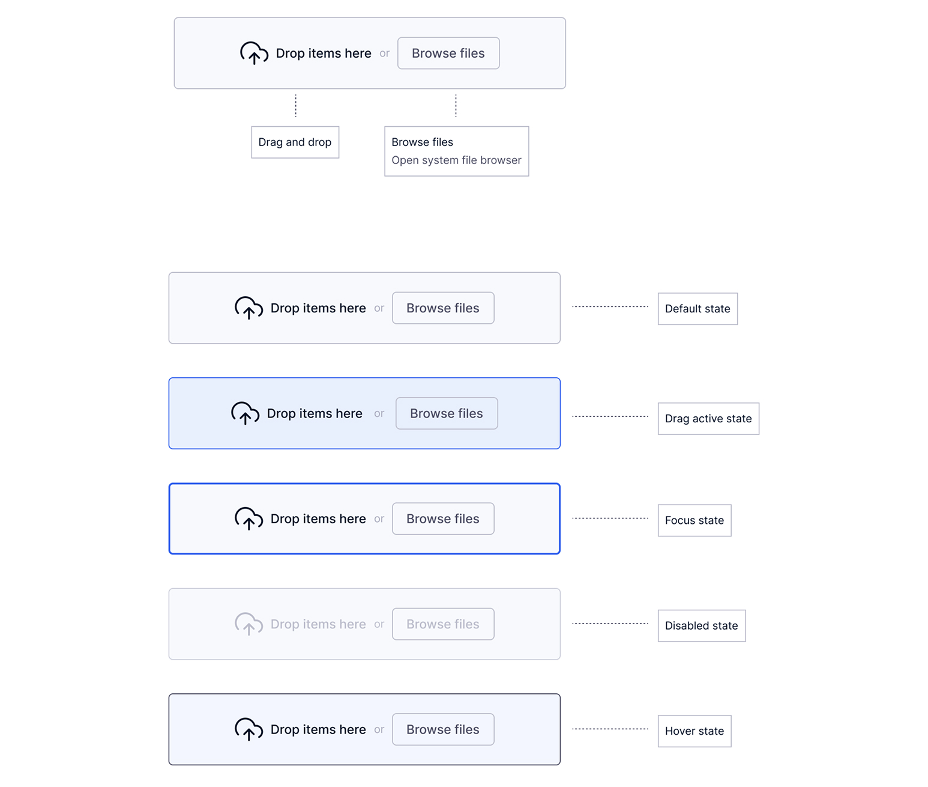Click the Open system file browser annotation
Image resolution: width=928 pixels, height=787 pixels.
(456, 160)
